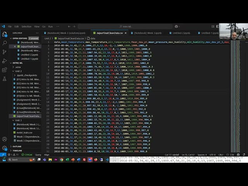Expand the .venv folder
Viewport: 248px width, 186px height.
click(13, 67)
